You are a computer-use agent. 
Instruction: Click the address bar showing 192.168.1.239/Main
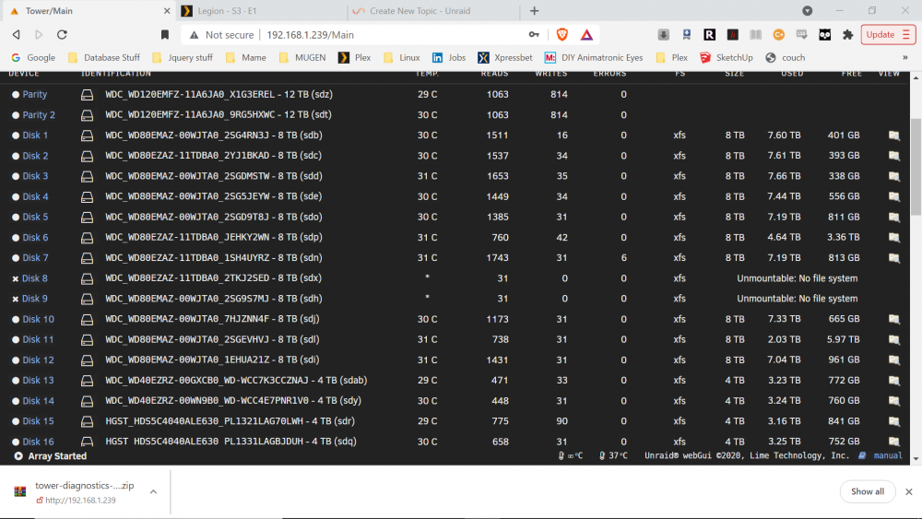click(x=310, y=35)
